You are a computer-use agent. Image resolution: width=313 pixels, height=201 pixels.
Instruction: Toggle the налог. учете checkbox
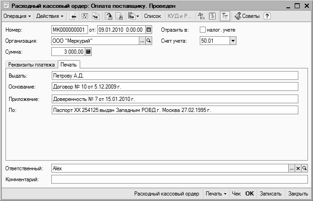pos(203,30)
